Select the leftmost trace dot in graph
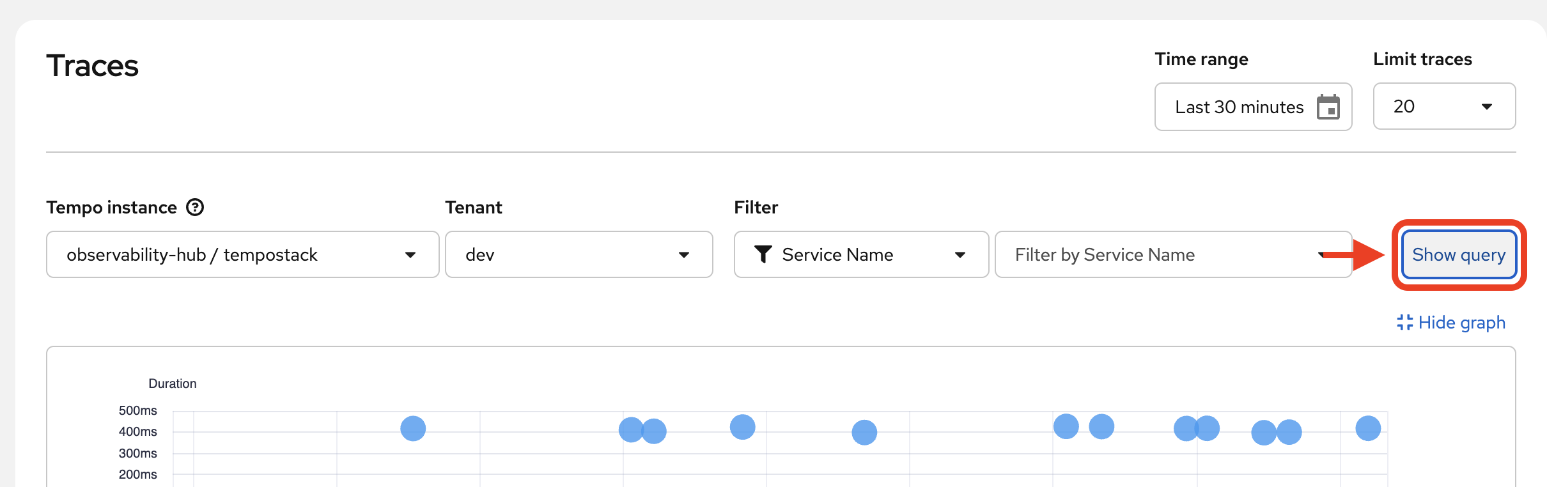Screen dimensions: 1547x487 (413, 428)
